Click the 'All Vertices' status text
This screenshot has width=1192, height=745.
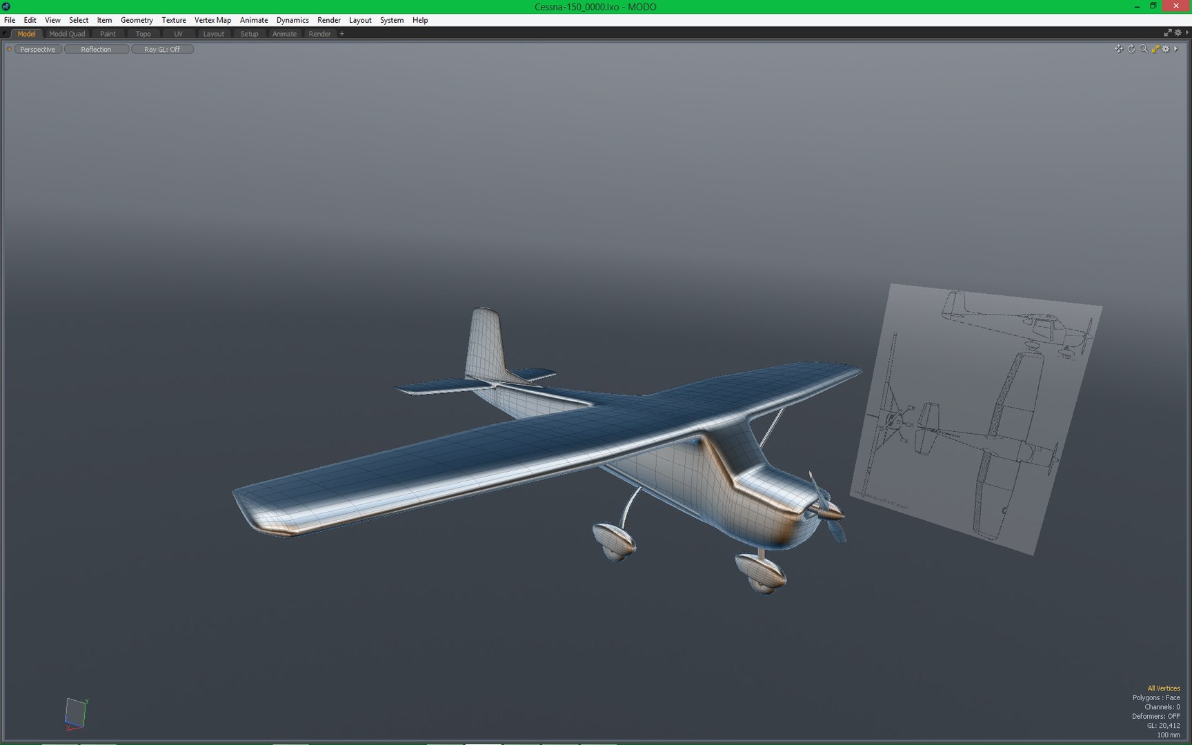point(1164,688)
